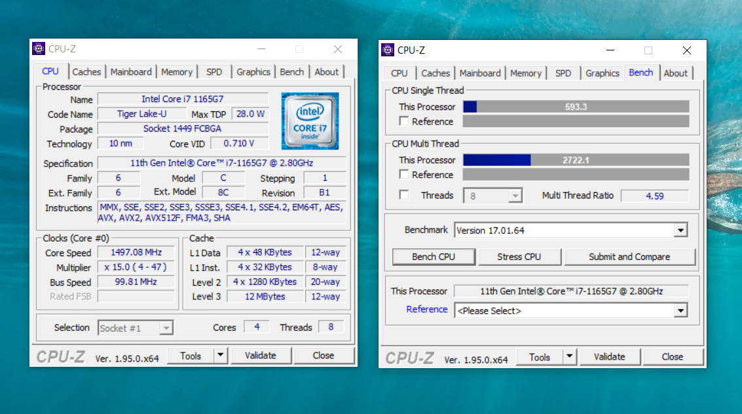The height and width of the screenshot is (414, 742).
Task: Open the Socket #1 selection dropdown
Action: pyautogui.click(x=166, y=328)
